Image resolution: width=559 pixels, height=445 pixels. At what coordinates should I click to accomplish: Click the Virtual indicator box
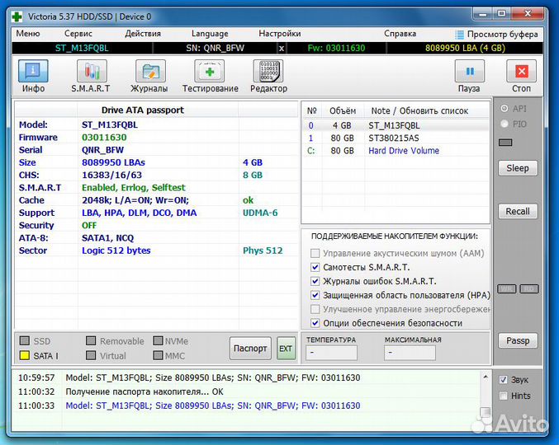(91, 355)
